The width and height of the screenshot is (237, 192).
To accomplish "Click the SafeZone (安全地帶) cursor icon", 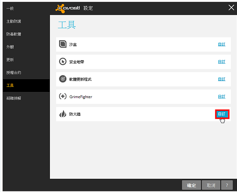I will [63, 62].
